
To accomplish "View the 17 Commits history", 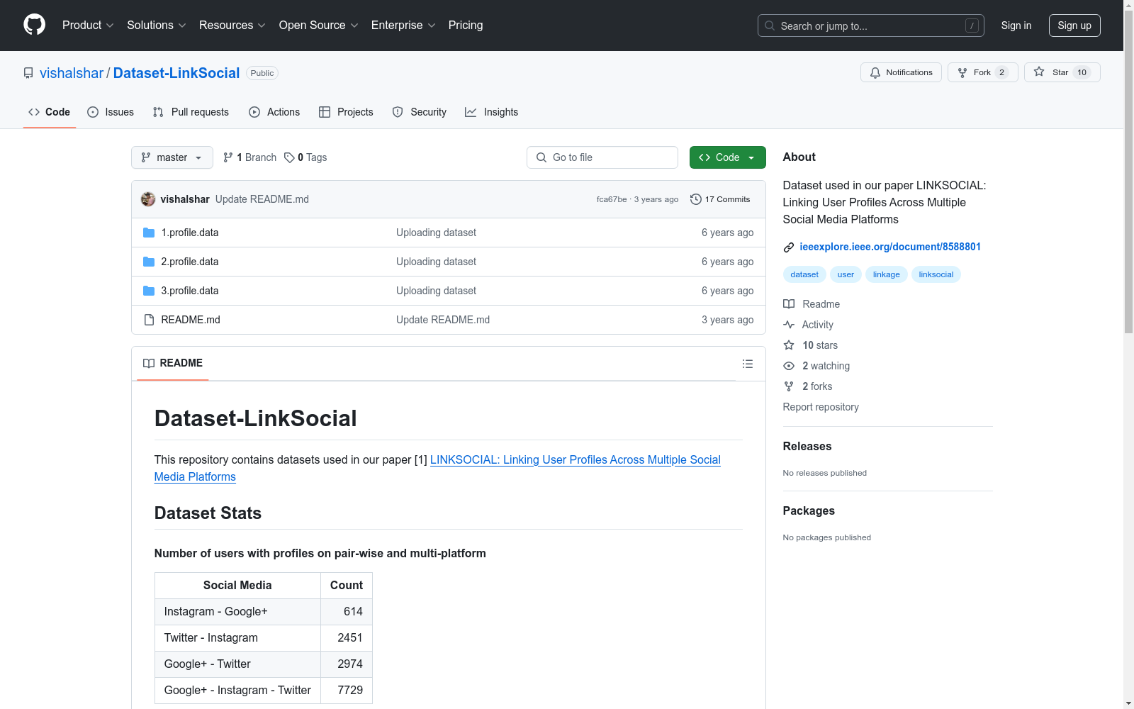I will [x=720, y=199].
